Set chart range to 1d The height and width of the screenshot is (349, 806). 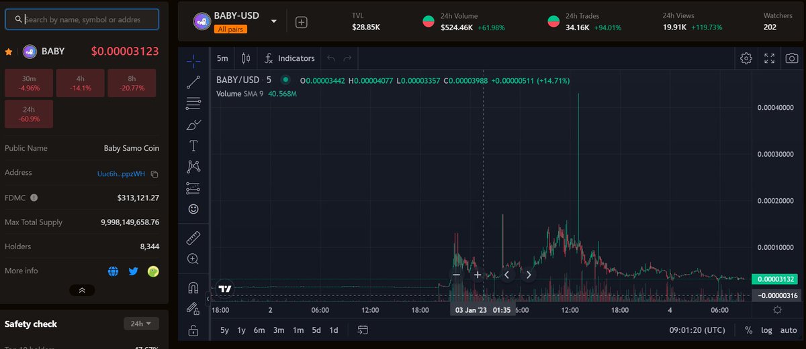pos(333,330)
